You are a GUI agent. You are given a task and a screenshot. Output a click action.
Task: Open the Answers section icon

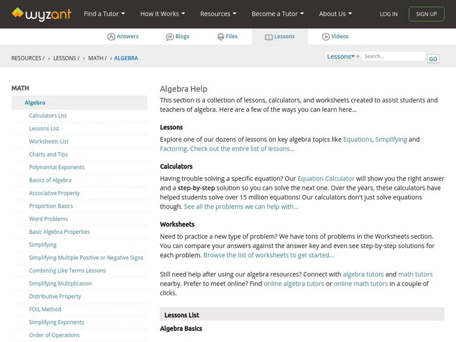[x=111, y=36]
